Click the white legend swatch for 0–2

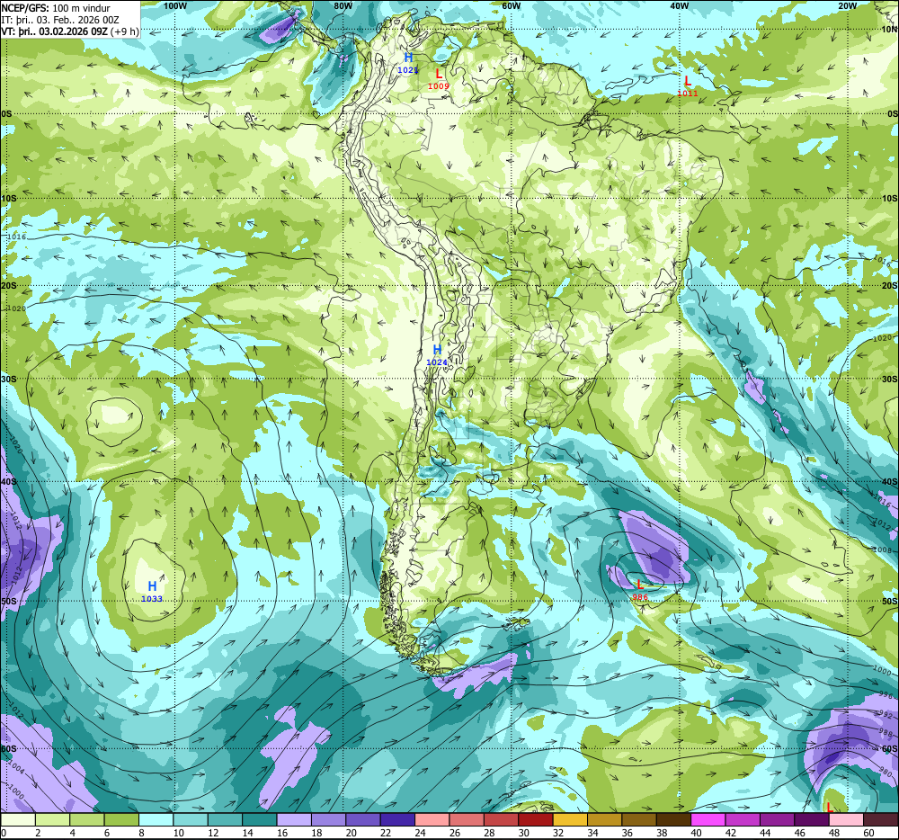click(18, 819)
